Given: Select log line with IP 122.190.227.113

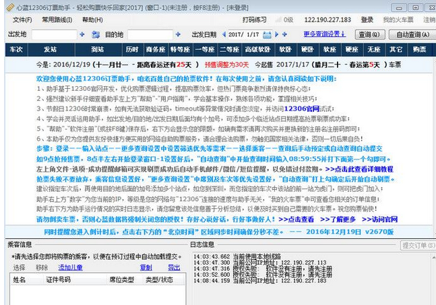Looking at the screenshot, I should point(260,263).
